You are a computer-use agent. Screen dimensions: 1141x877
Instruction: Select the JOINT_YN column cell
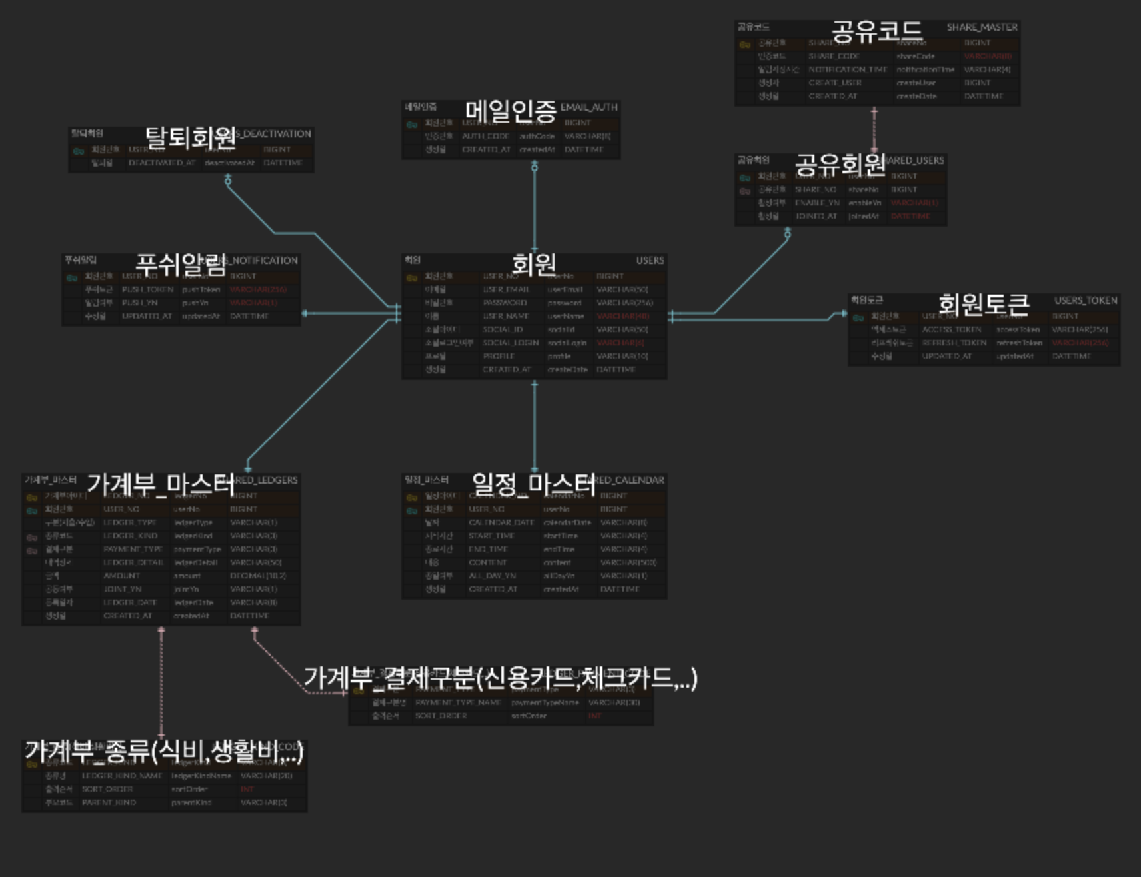(122, 589)
